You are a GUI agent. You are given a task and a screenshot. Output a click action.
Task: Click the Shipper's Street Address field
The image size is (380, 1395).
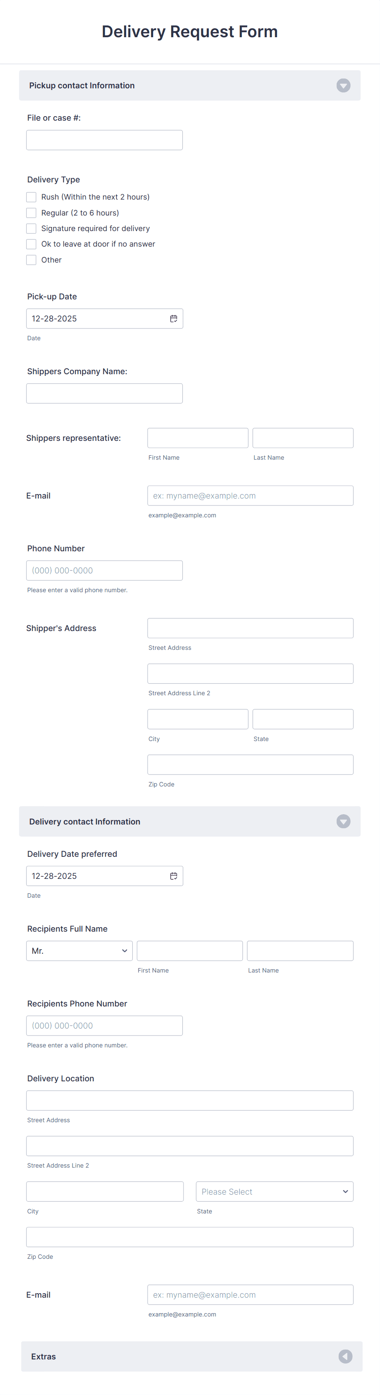pyautogui.click(x=250, y=628)
